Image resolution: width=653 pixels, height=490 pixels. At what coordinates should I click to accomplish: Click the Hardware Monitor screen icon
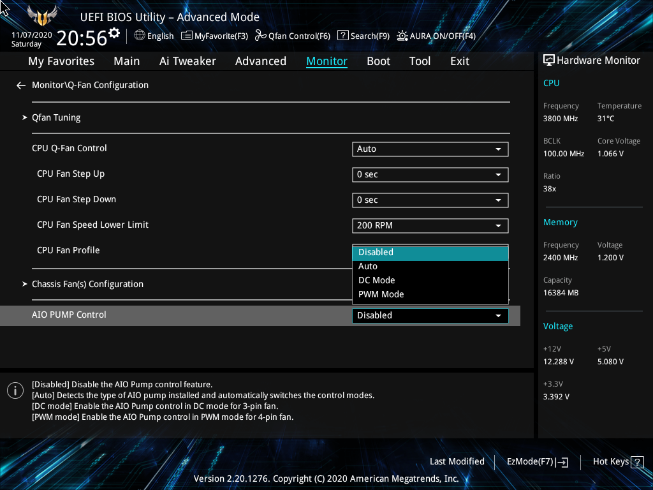(549, 61)
